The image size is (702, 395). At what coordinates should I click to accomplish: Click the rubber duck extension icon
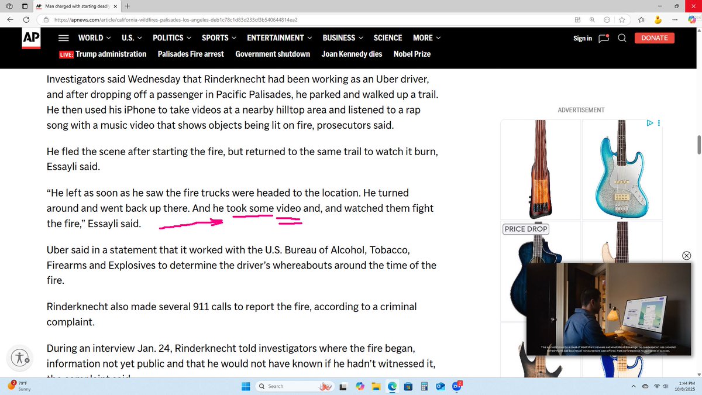(x=658, y=19)
